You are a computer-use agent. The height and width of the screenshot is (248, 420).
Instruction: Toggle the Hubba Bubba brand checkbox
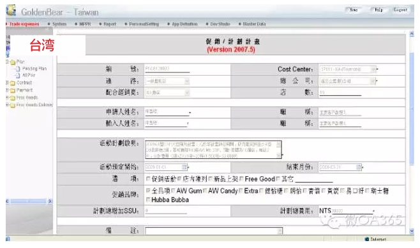[148, 200]
